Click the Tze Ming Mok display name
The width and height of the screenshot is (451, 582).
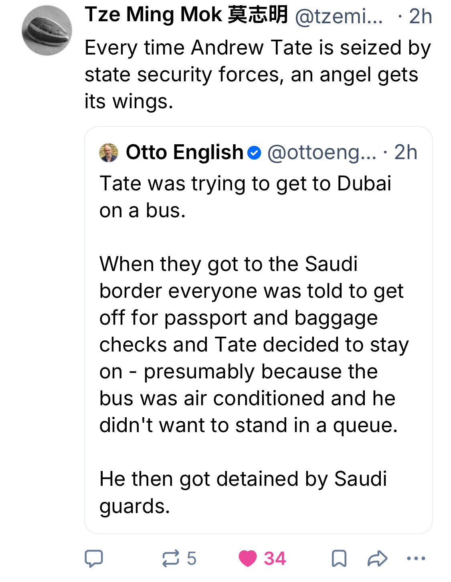[186, 15]
